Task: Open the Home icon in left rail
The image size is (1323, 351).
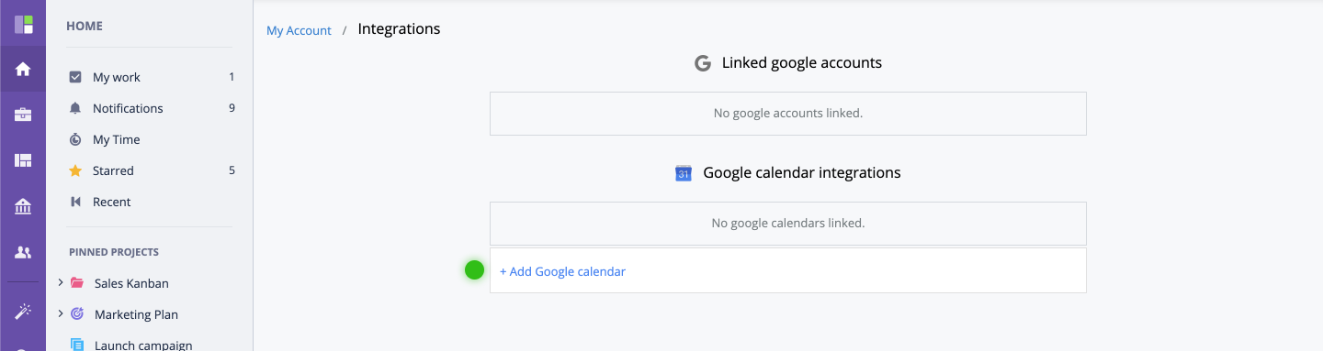Action: (x=23, y=69)
